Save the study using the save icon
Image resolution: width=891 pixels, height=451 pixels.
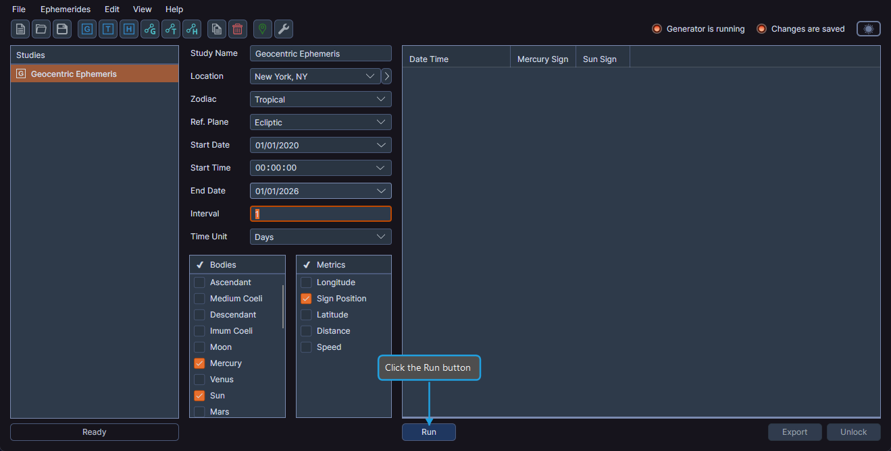61,29
